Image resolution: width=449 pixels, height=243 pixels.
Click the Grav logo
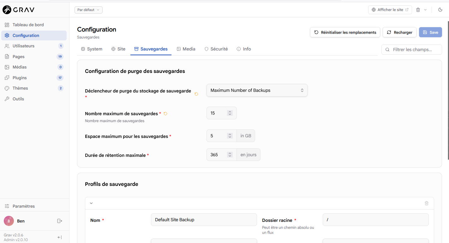(19, 10)
